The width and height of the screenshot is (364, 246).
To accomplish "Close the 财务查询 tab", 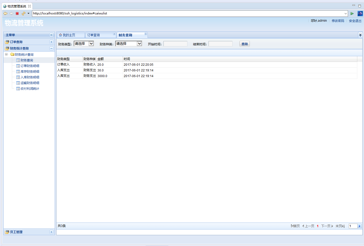I will coord(146,34).
